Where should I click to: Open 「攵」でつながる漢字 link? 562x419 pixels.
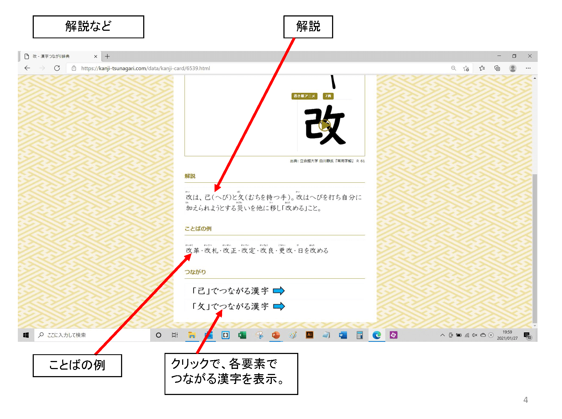231,306
